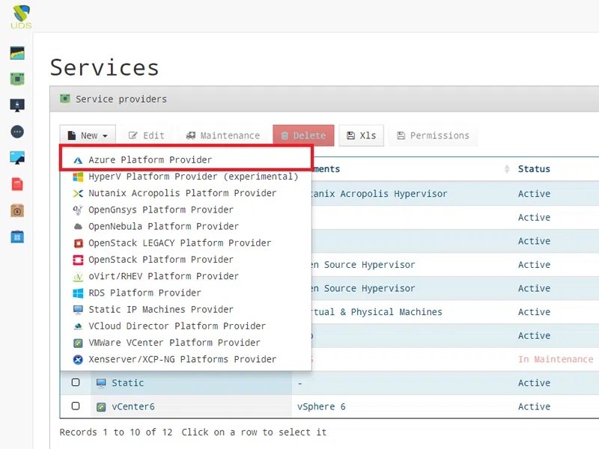Viewport: 599px width, 449px height.
Task: Click the Service providers panel header icon
Action: pos(65,99)
